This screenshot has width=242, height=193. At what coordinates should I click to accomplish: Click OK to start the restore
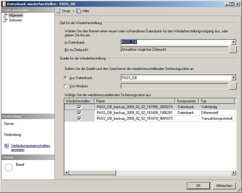click(x=198, y=186)
